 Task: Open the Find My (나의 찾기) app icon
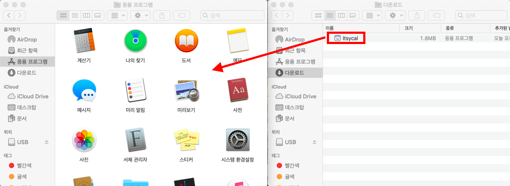[x=135, y=41]
